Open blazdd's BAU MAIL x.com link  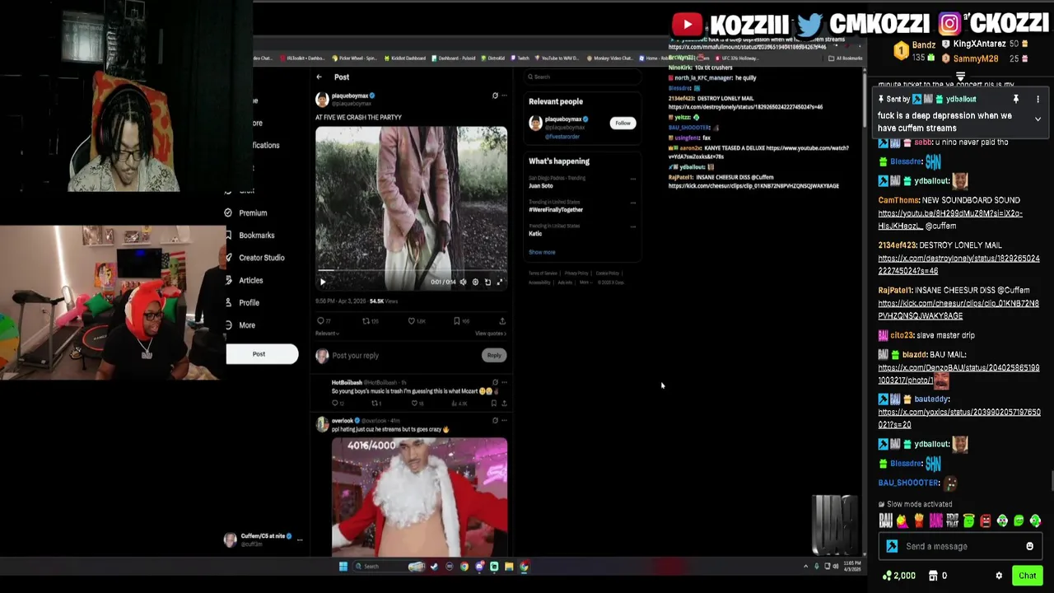(958, 374)
